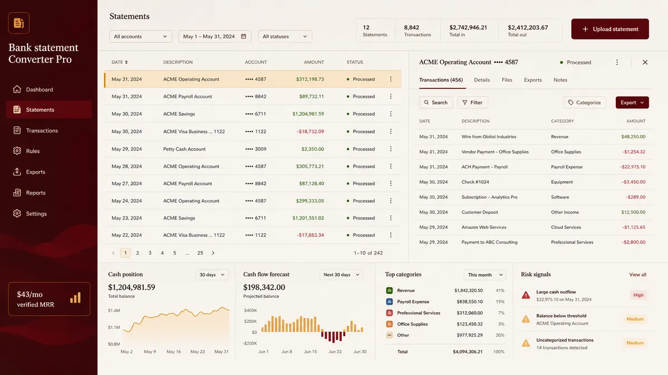
Task: Click the Professional Services category icon
Action: tap(390, 313)
